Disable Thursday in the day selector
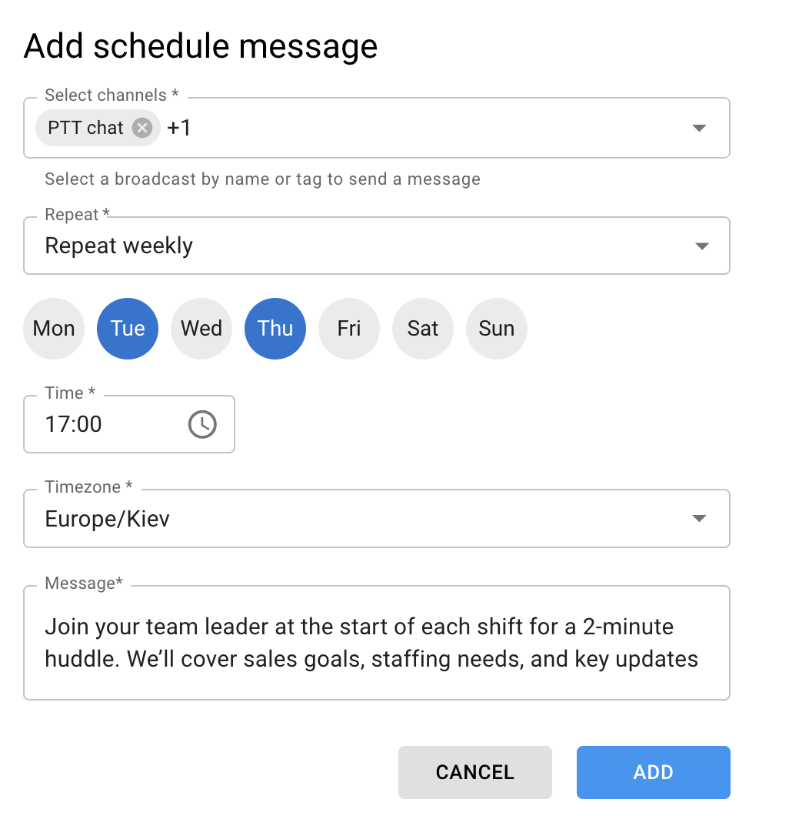 tap(275, 328)
